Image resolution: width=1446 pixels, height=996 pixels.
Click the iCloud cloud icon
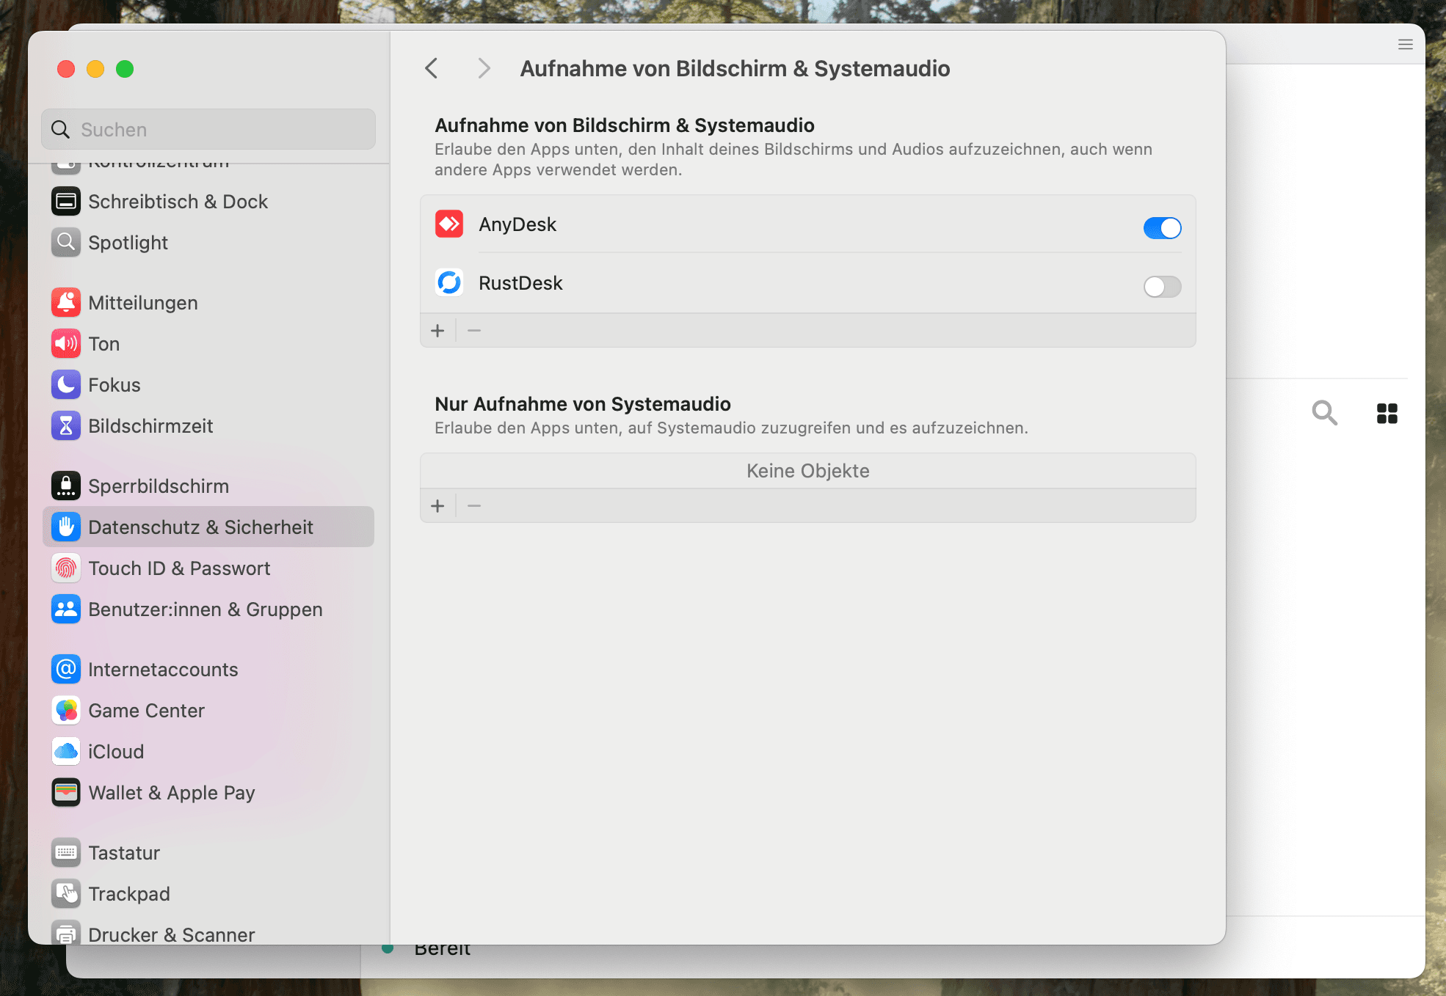[x=66, y=751]
